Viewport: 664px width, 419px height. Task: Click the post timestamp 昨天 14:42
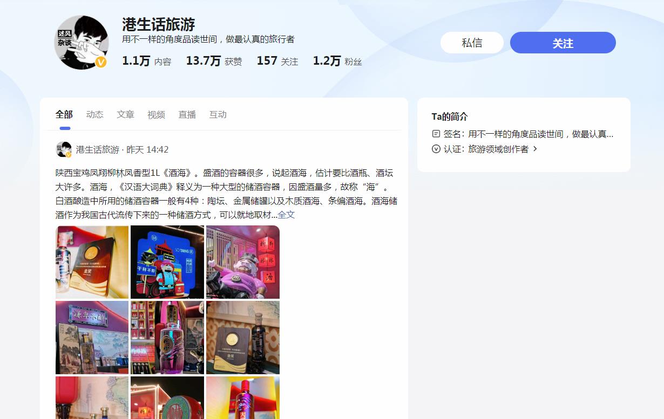pos(147,149)
